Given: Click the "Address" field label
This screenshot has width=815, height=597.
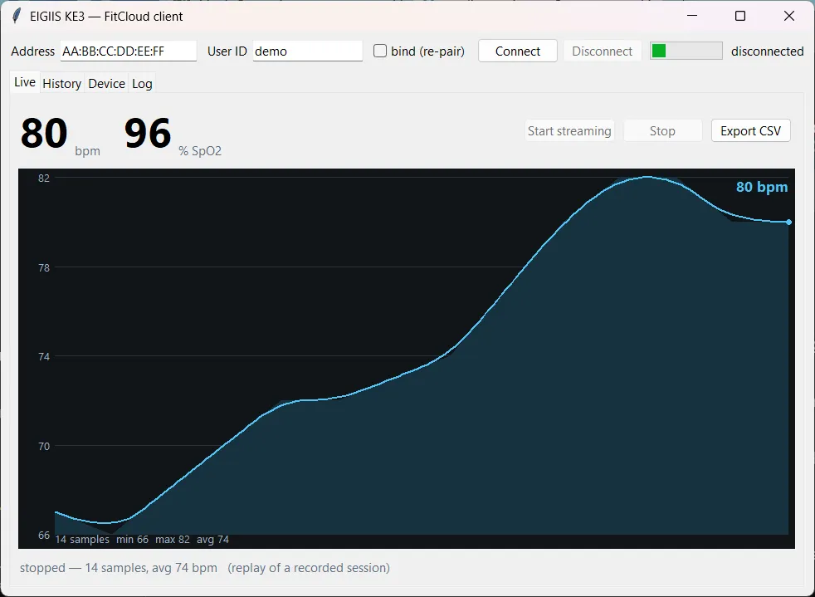Looking at the screenshot, I should (x=32, y=51).
